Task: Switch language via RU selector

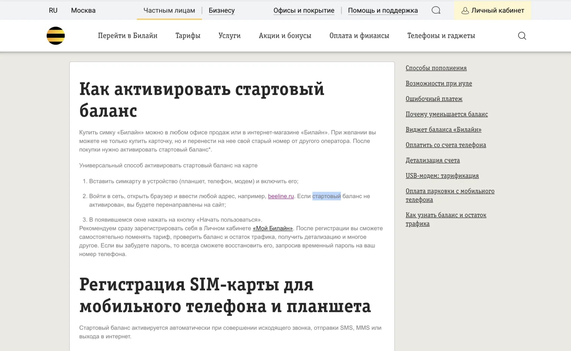Action: pyautogui.click(x=53, y=10)
